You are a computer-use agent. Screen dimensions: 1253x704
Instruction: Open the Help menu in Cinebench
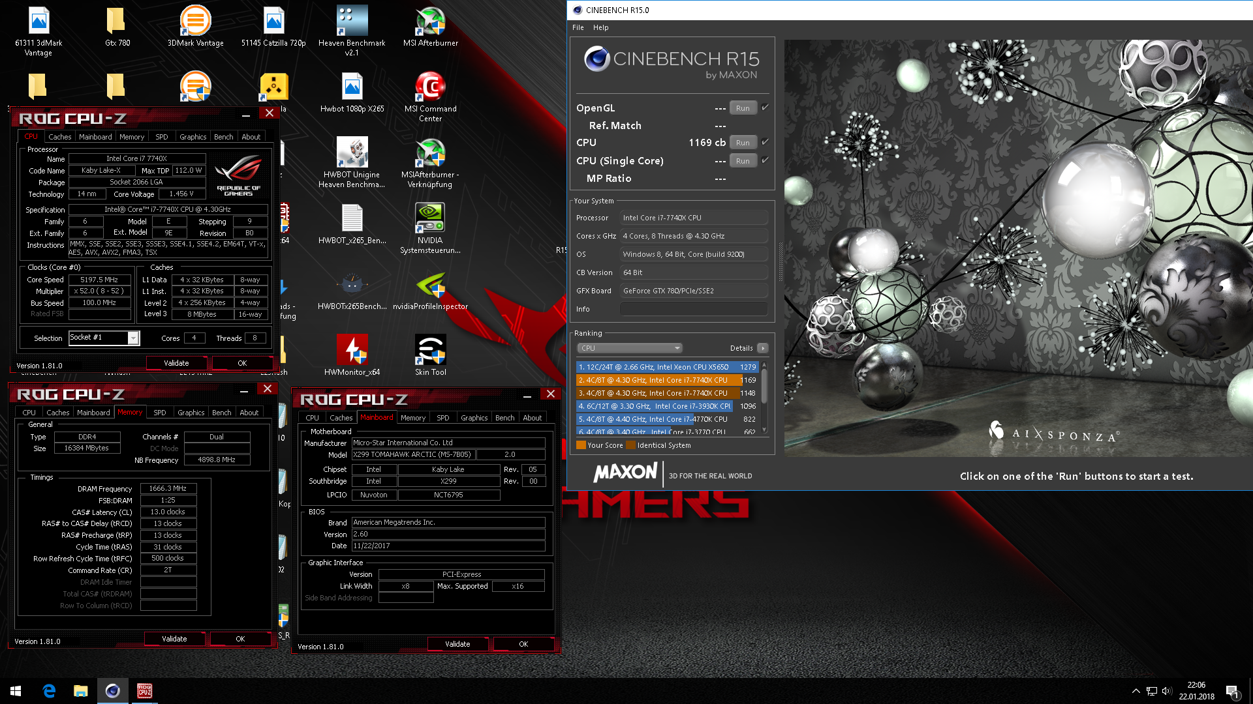pos(600,27)
